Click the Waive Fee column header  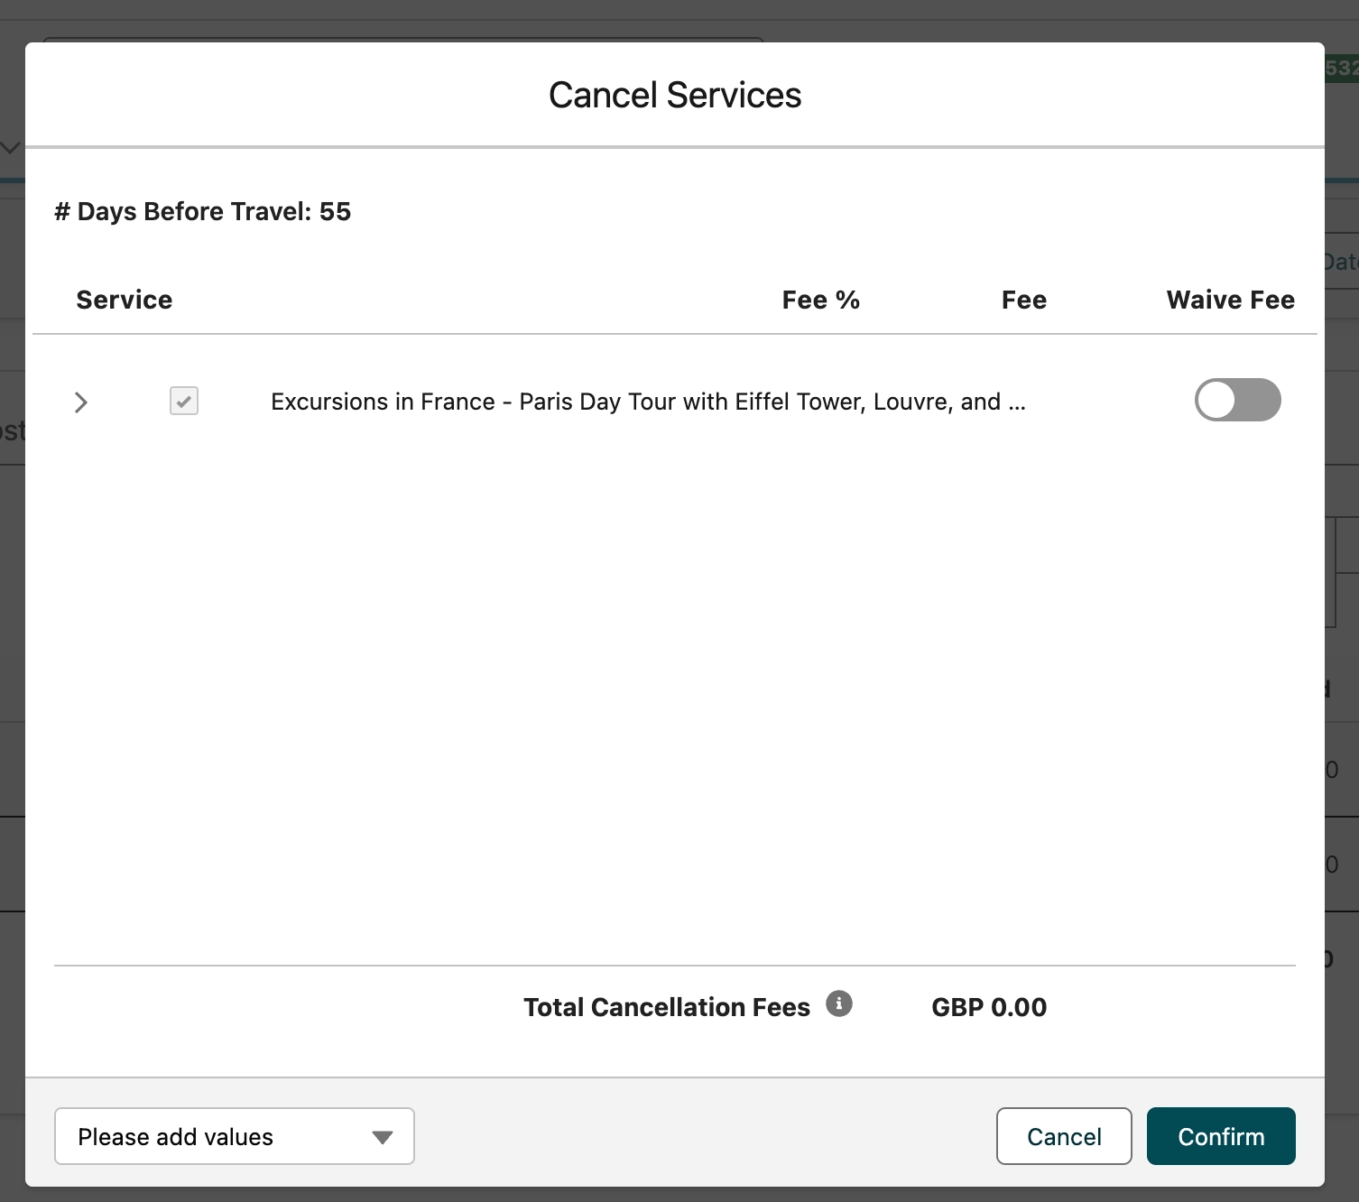click(1230, 300)
